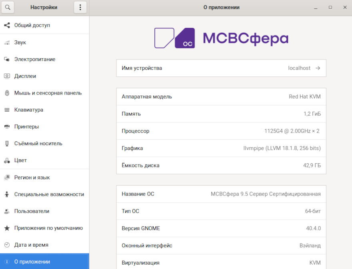This screenshot has height=269, width=352.
Task: Click the arrow next to localhost device name
Action: (x=318, y=68)
